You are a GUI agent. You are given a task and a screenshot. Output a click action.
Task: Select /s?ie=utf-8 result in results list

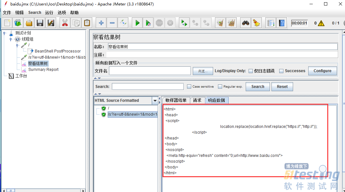133,114
